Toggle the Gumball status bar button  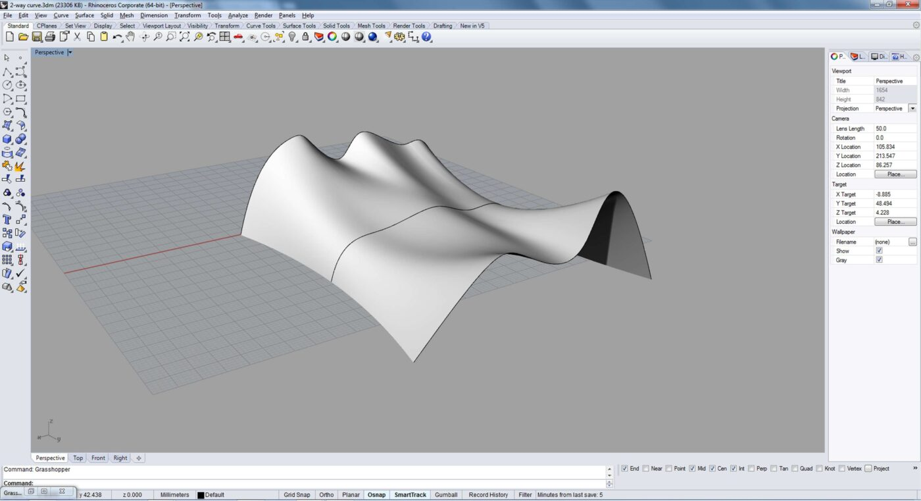(x=446, y=495)
